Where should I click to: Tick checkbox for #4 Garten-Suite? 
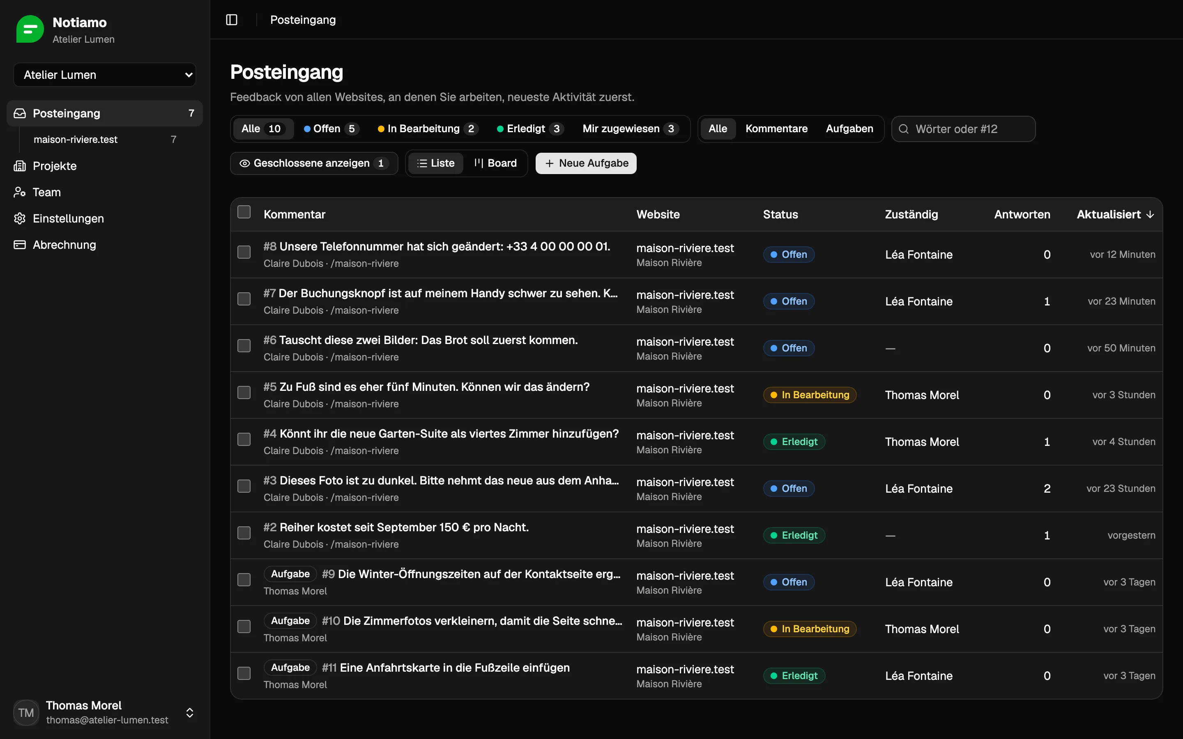pyautogui.click(x=244, y=439)
